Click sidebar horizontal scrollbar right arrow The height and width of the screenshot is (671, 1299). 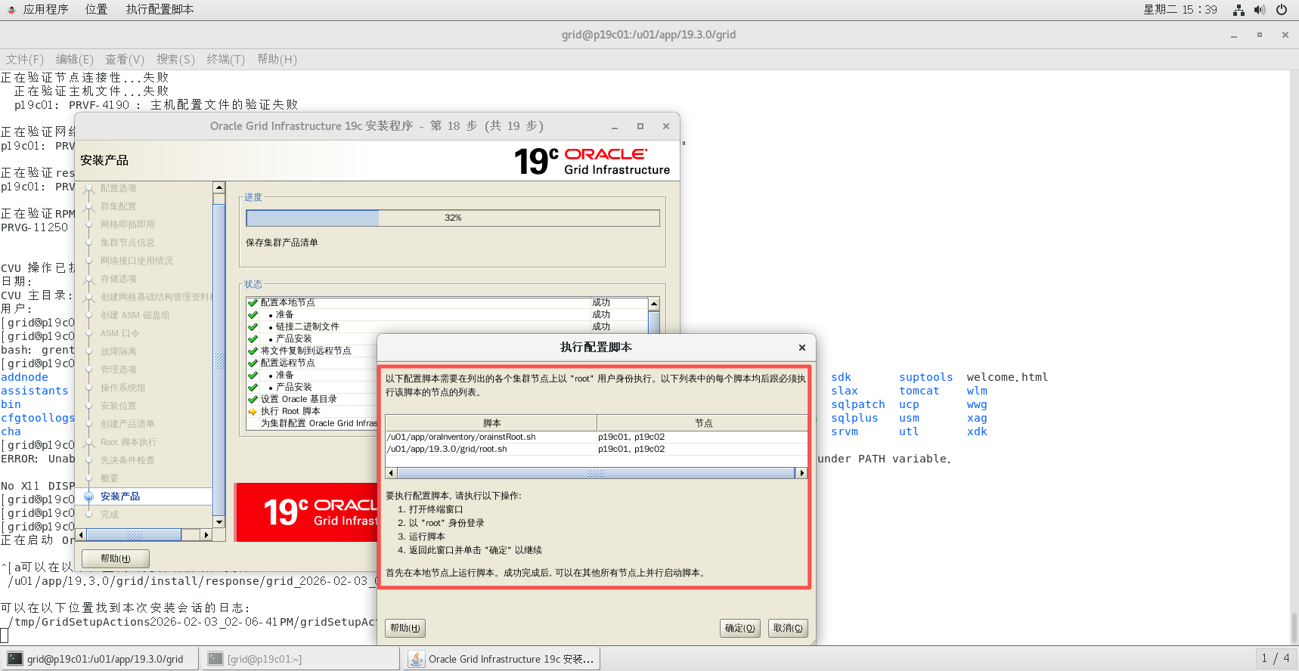click(206, 535)
